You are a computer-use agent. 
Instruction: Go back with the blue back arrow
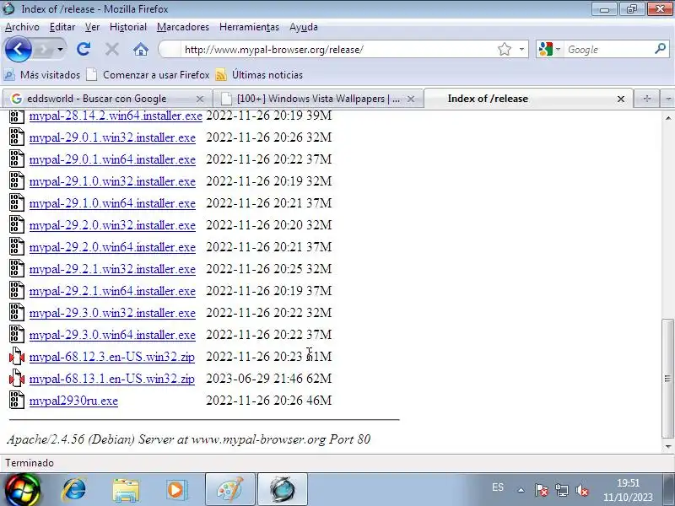point(18,49)
